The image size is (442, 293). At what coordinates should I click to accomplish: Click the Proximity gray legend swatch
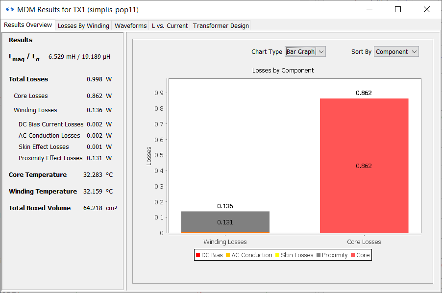coord(319,255)
